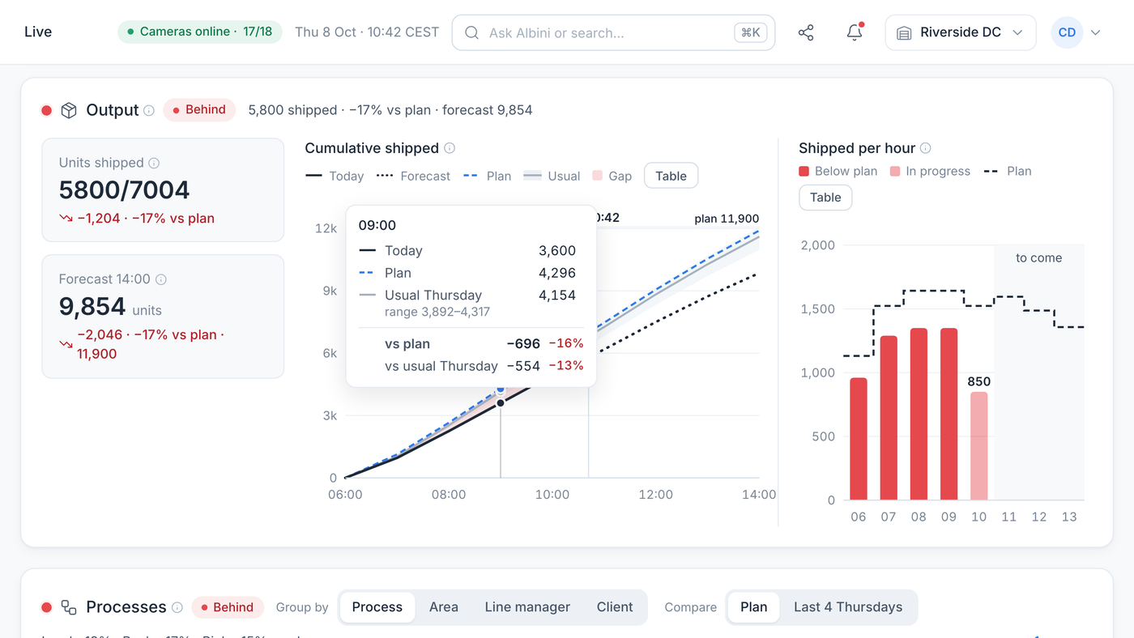Toggle the dashed blue Plan series in Cumulative shipped
Screen dimensions: 1134x638
488,176
